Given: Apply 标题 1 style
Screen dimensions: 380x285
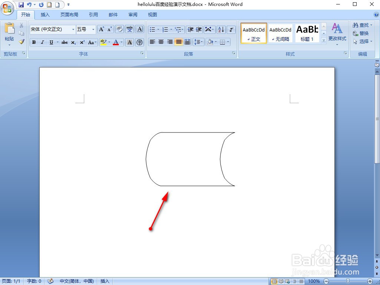Looking at the screenshot, I should 307,33.
